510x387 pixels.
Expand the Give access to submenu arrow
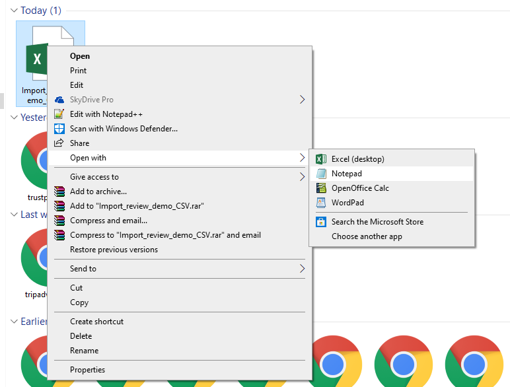click(302, 177)
